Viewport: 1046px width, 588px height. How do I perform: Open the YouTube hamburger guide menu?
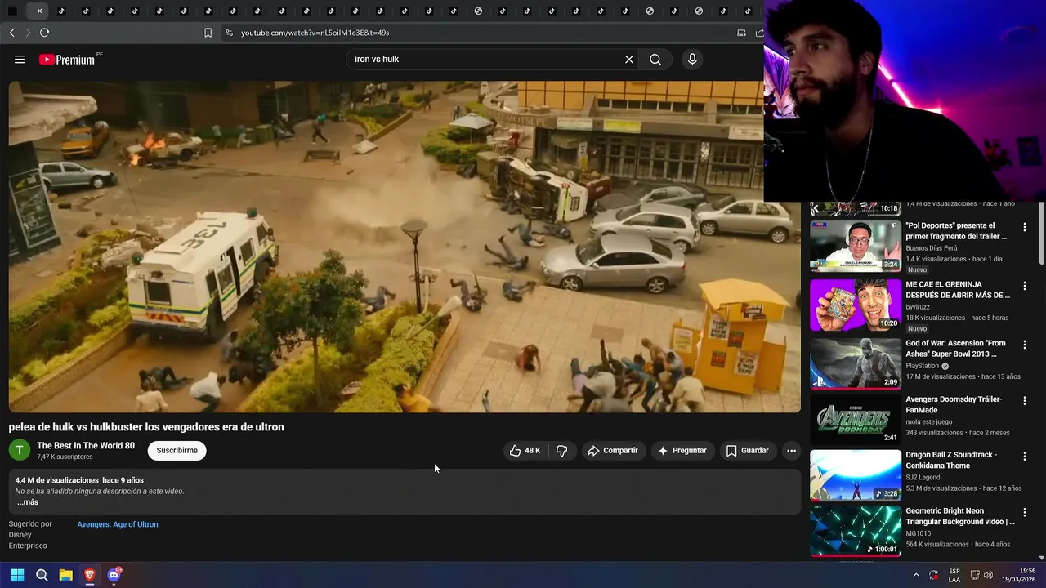click(x=20, y=60)
